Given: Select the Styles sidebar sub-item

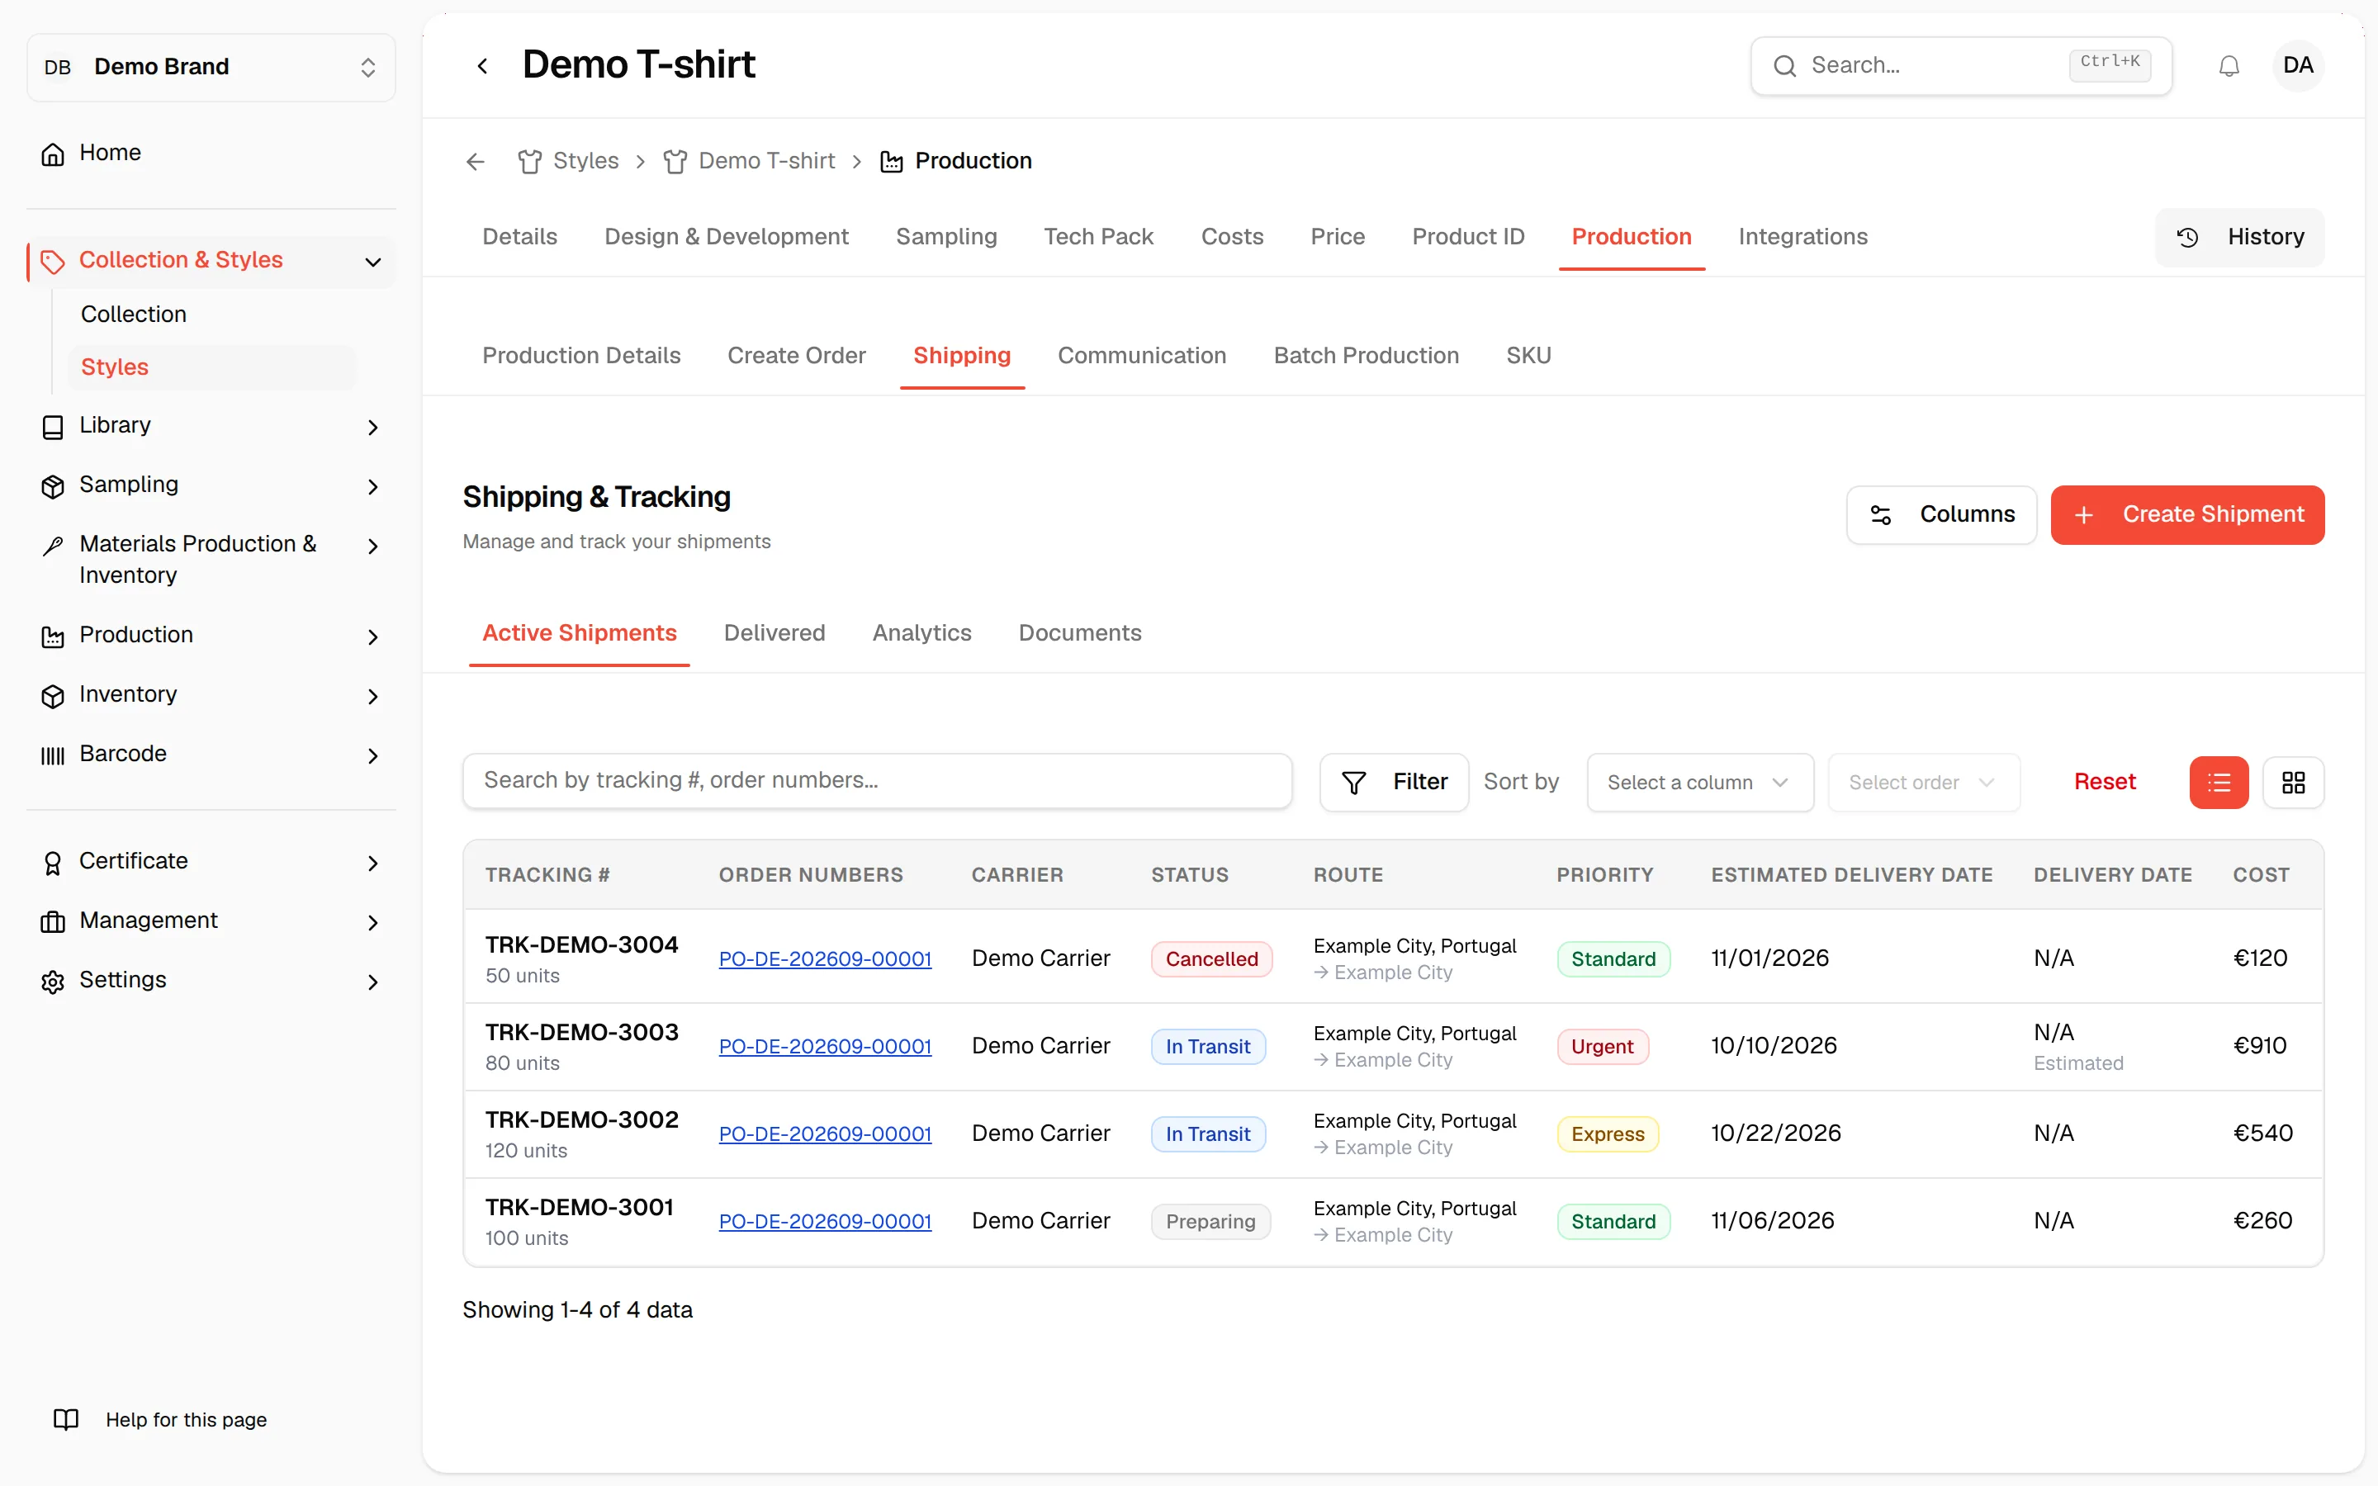Looking at the screenshot, I should [211, 367].
